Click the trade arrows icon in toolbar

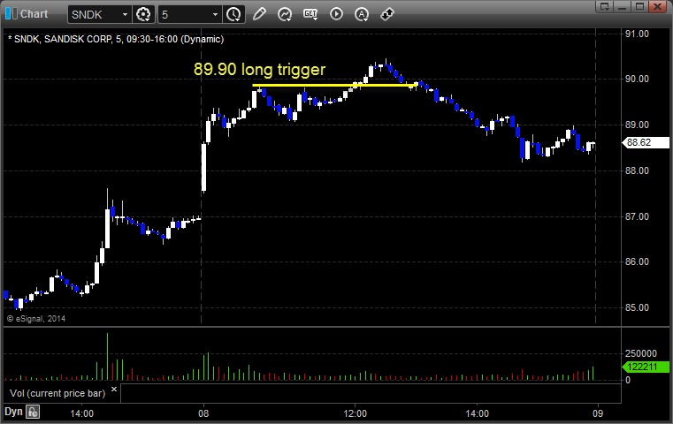tap(387, 14)
